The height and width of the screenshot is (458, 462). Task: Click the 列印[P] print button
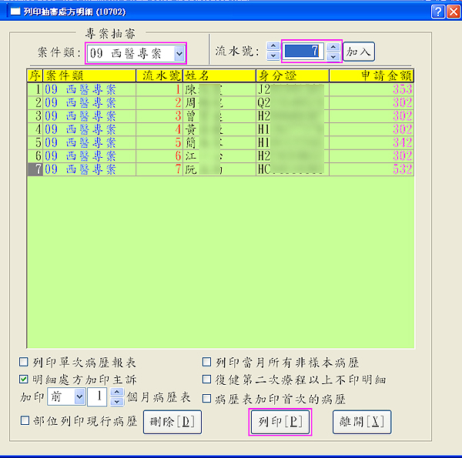280,422
